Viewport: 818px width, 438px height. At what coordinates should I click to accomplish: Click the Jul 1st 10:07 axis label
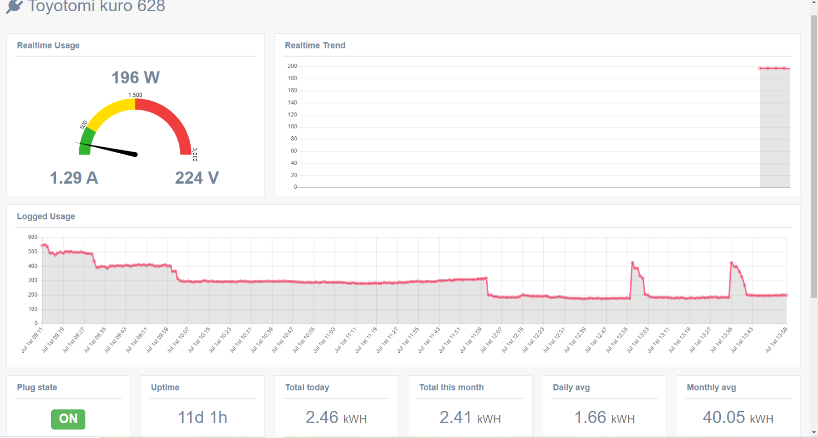click(178, 340)
